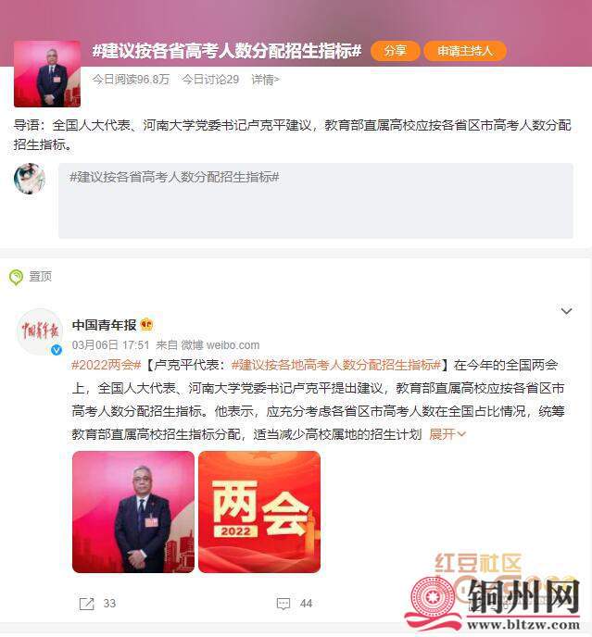
Task: Open the 两会 2022 image thumbnail
Action: coord(259,512)
